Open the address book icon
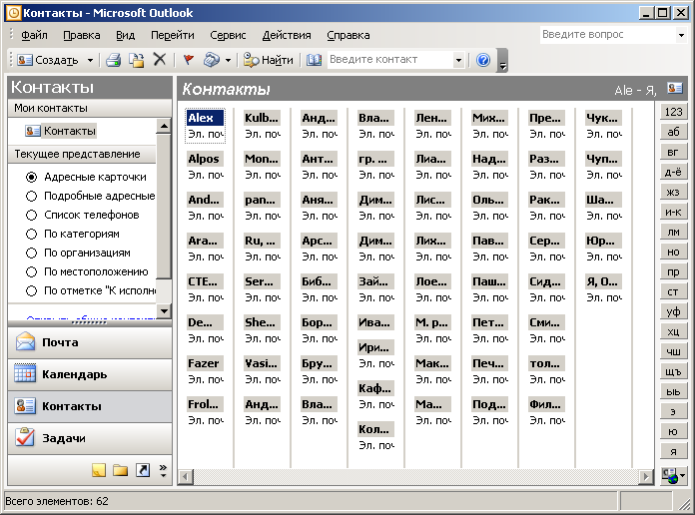 coord(314,60)
